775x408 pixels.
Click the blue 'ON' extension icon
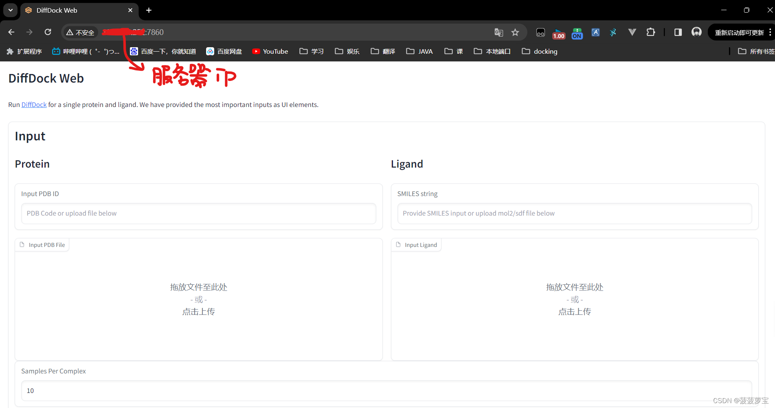(577, 33)
